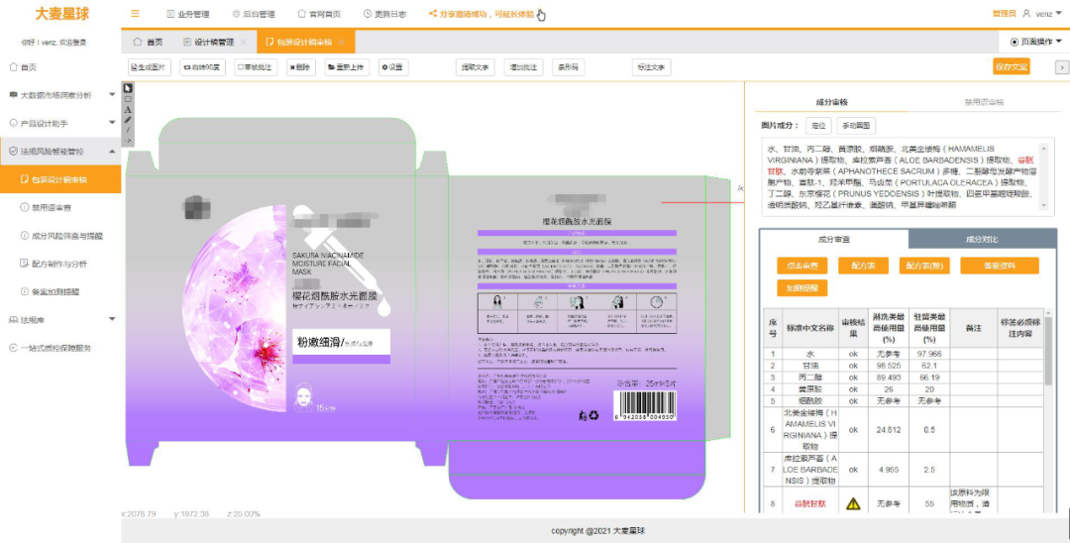Click the orange 配方表(新) button

[x=924, y=266]
